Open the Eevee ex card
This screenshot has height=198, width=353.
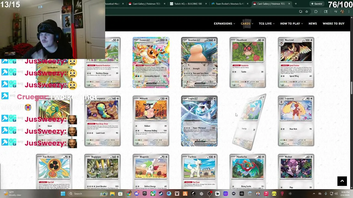[151, 62]
